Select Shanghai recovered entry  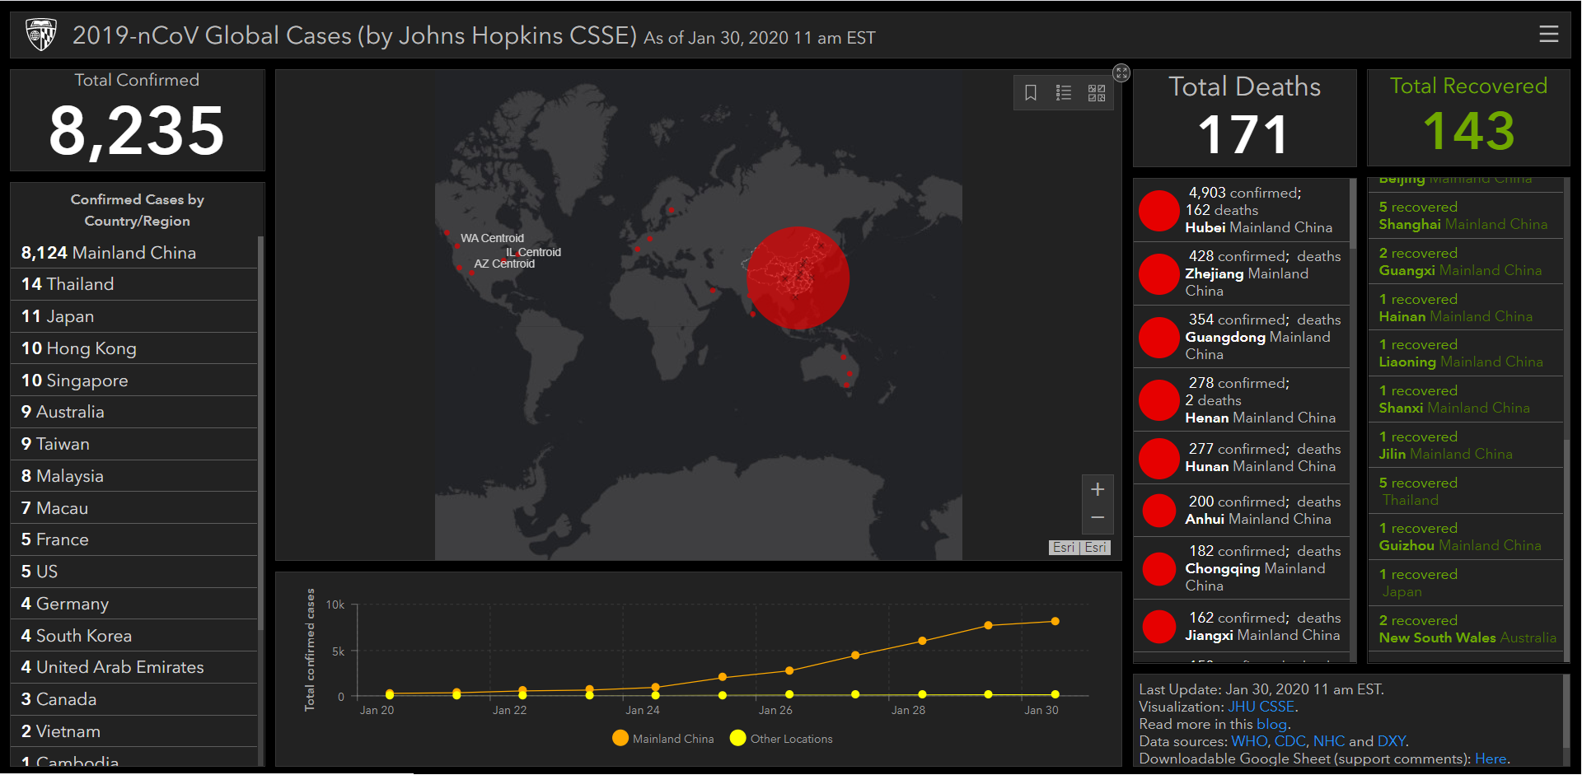[x=1466, y=216]
